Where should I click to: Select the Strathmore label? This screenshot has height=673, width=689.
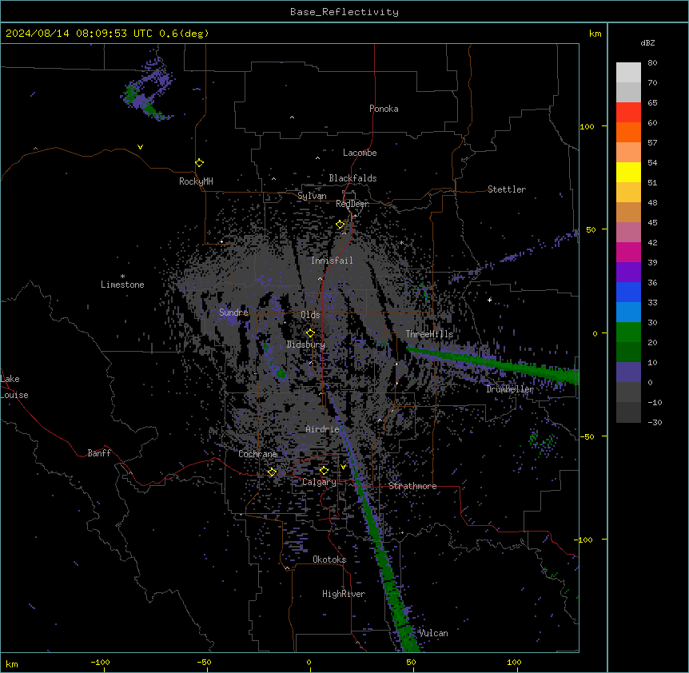click(412, 486)
